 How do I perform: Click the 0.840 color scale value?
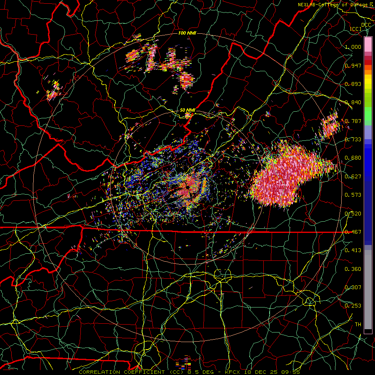tap(353, 102)
